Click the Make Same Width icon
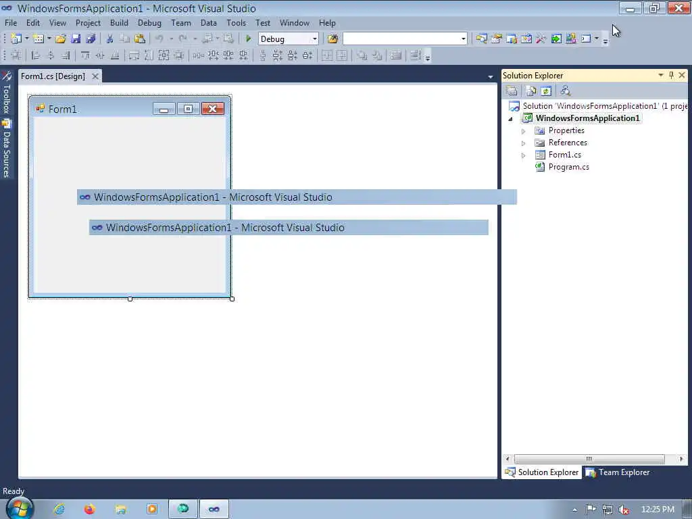Viewport: 692px width, 519px height. (134, 55)
